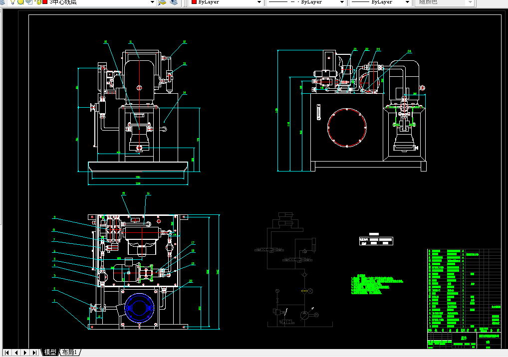This screenshot has height=357, width=508.
Task: Go to next layout tab arrow
Action: click(x=25, y=353)
